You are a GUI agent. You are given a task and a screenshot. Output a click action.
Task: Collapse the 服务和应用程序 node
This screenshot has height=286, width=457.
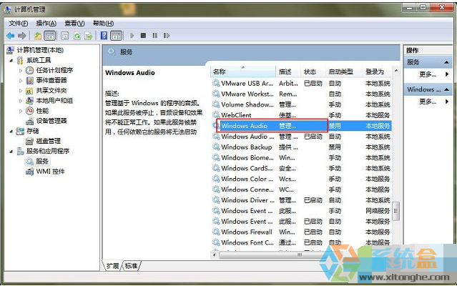coord(11,152)
